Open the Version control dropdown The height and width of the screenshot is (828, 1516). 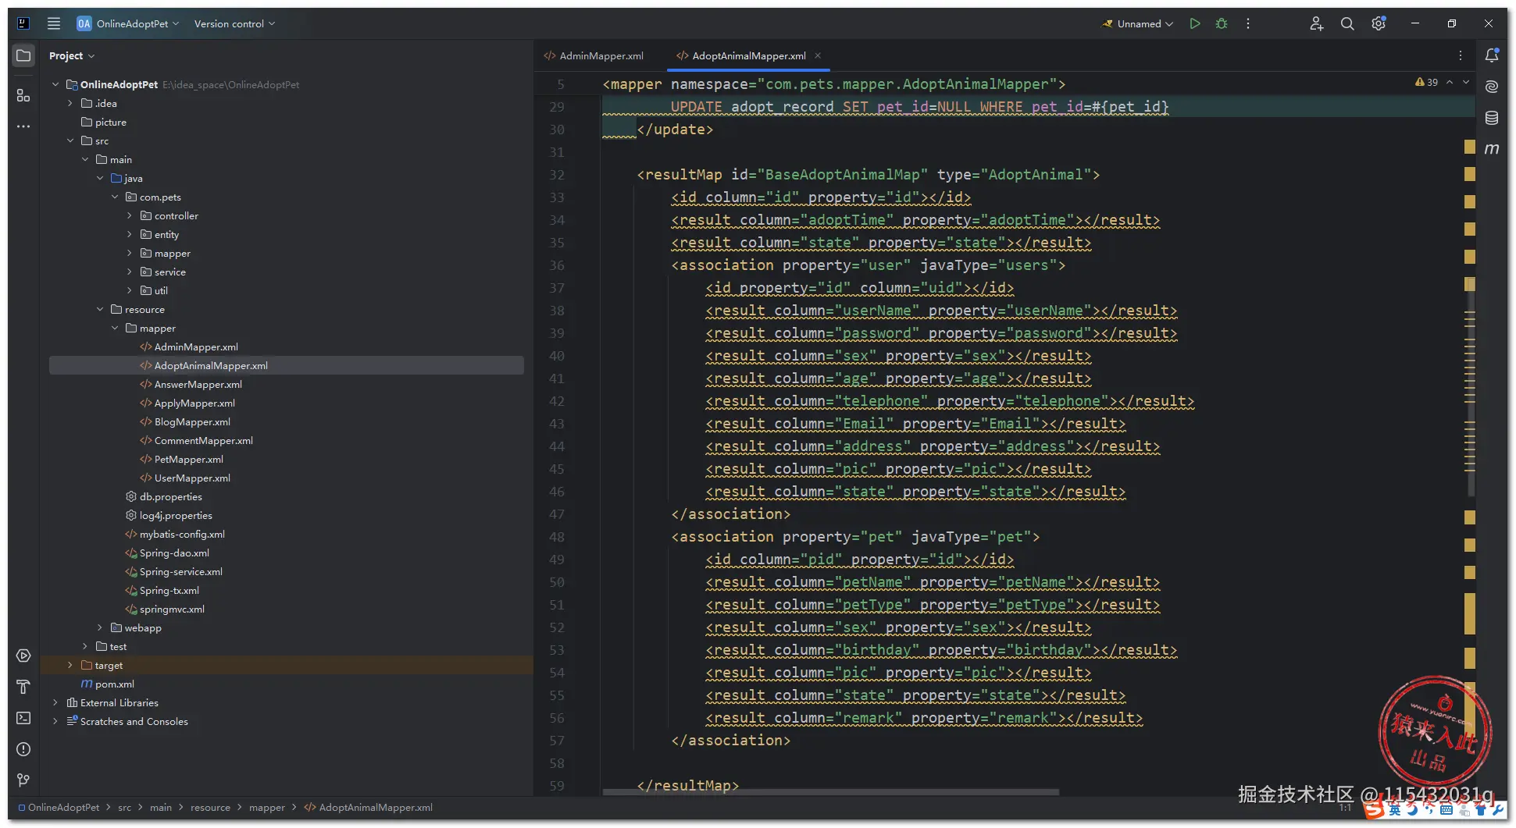point(234,23)
